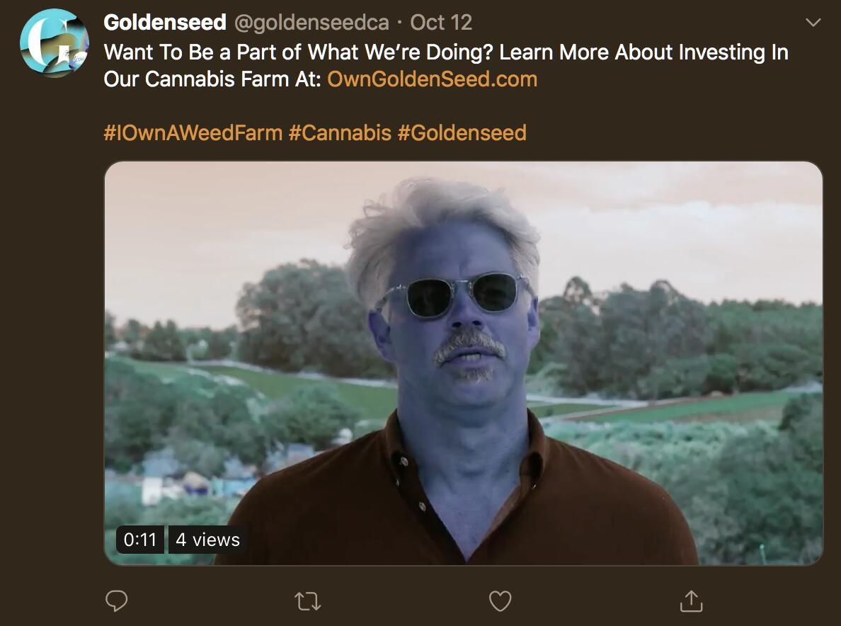
Task: Open the Goldenseed profile avatar
Action: [55, 43]
